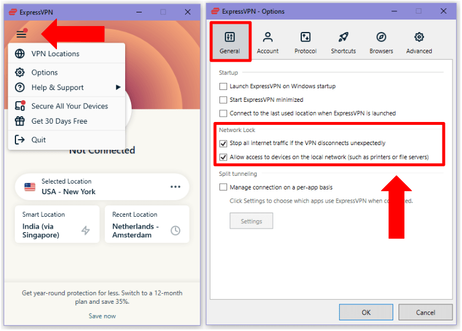This screenshot has height=331, width=462.
Task: Click the Browsers compass icon
Action: (x=381, y=37)
